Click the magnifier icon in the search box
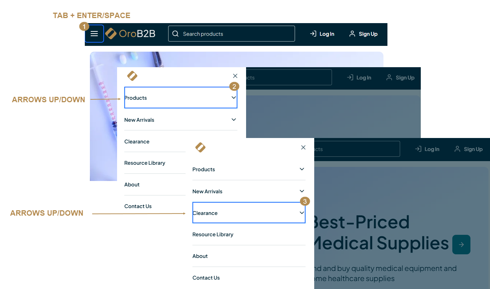 [x=175, y=34]
